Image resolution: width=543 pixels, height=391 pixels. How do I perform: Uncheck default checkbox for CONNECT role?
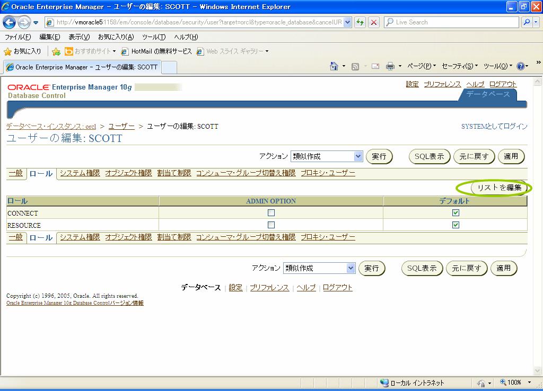coord(456,213)
